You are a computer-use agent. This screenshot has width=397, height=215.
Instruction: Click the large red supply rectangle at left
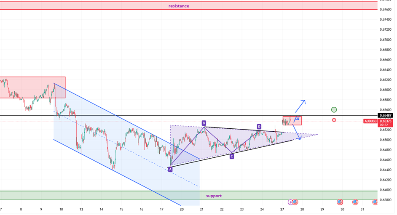[32, 88]
